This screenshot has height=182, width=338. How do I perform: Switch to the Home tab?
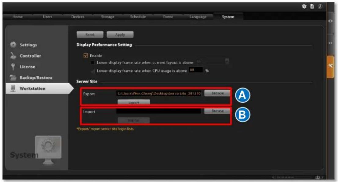(x=17, y=17)
